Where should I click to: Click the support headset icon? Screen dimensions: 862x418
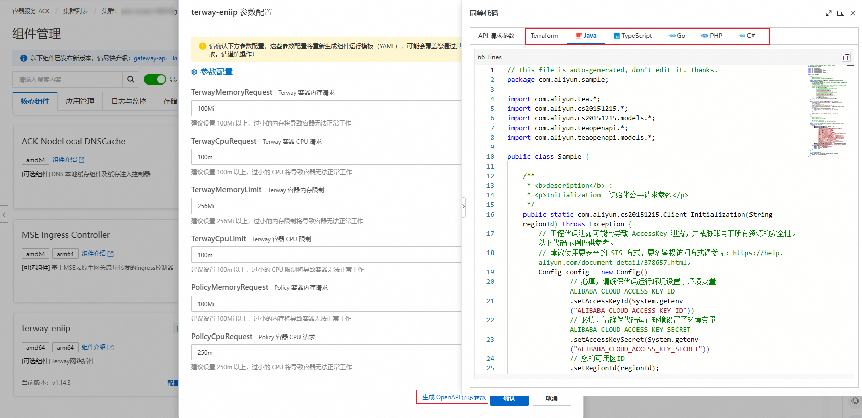tap(855, 401)
